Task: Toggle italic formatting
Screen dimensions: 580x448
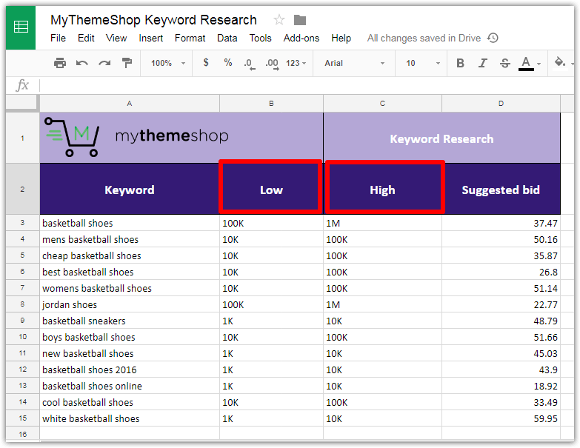Action: pyautogui.click(x=482, y=63)
